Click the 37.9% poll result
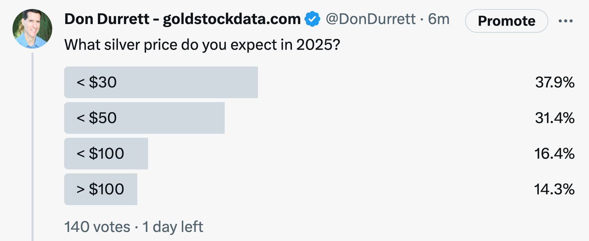589x241 pixels. 555,83
